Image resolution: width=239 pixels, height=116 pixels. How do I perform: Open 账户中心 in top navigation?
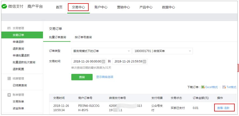[101, 7]
